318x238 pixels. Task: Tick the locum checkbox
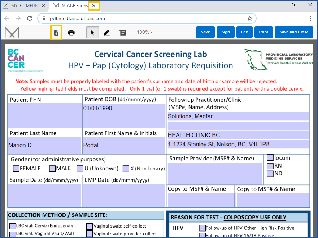pyautogui.click(x=270, y=158)
